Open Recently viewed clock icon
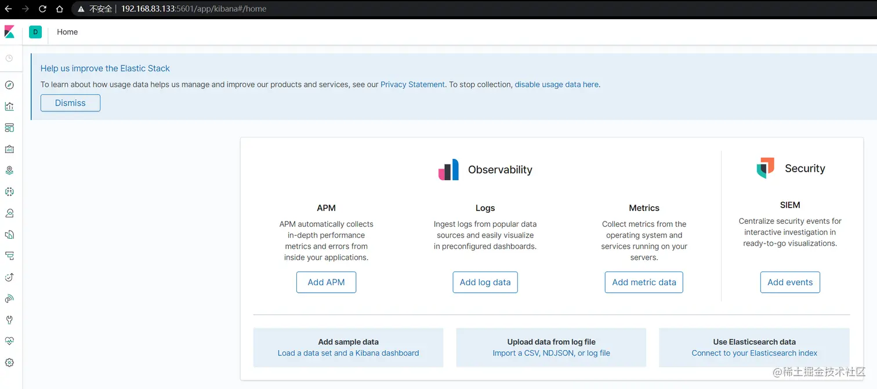Image resolution: width=877 pixels, height=389 pixels. (x=9, y=58)
